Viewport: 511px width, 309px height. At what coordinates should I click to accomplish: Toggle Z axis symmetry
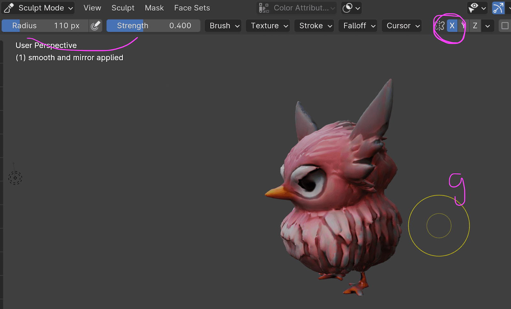click(x=475, y=26)
